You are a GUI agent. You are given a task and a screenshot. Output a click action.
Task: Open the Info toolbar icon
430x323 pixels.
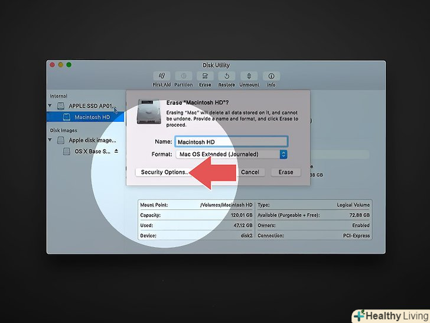pyautogui.click(x=271, y=76)
